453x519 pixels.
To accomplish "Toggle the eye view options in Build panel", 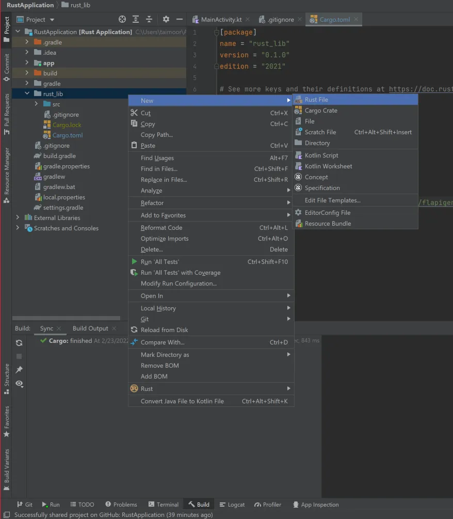I will pyautogui.click(x=19, y=384).
